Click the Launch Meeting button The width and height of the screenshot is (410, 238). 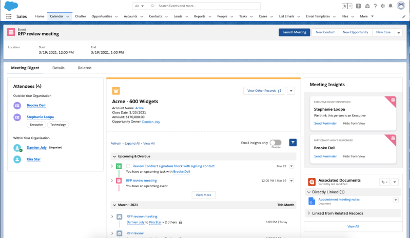coord(294,32)
